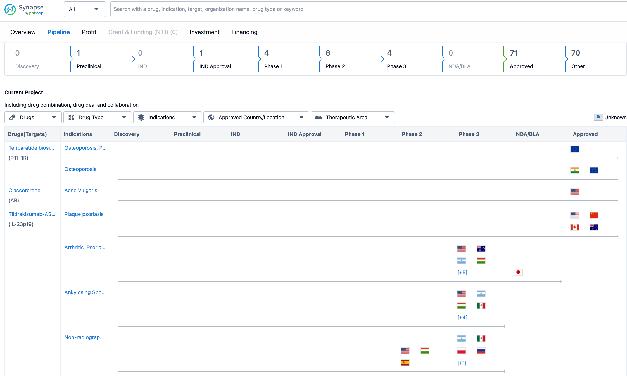Click the Unknown flag legend icon
This screenshot has width=627, height=376.
coord(598,118)
